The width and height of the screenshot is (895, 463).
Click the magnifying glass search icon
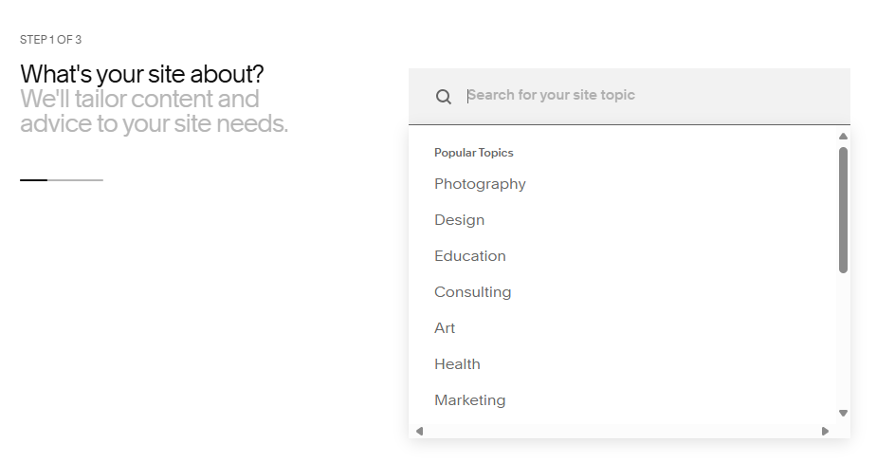(444, 97)
